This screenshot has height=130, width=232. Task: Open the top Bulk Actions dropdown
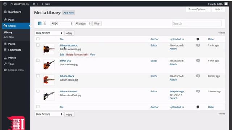tap(49, 33)
